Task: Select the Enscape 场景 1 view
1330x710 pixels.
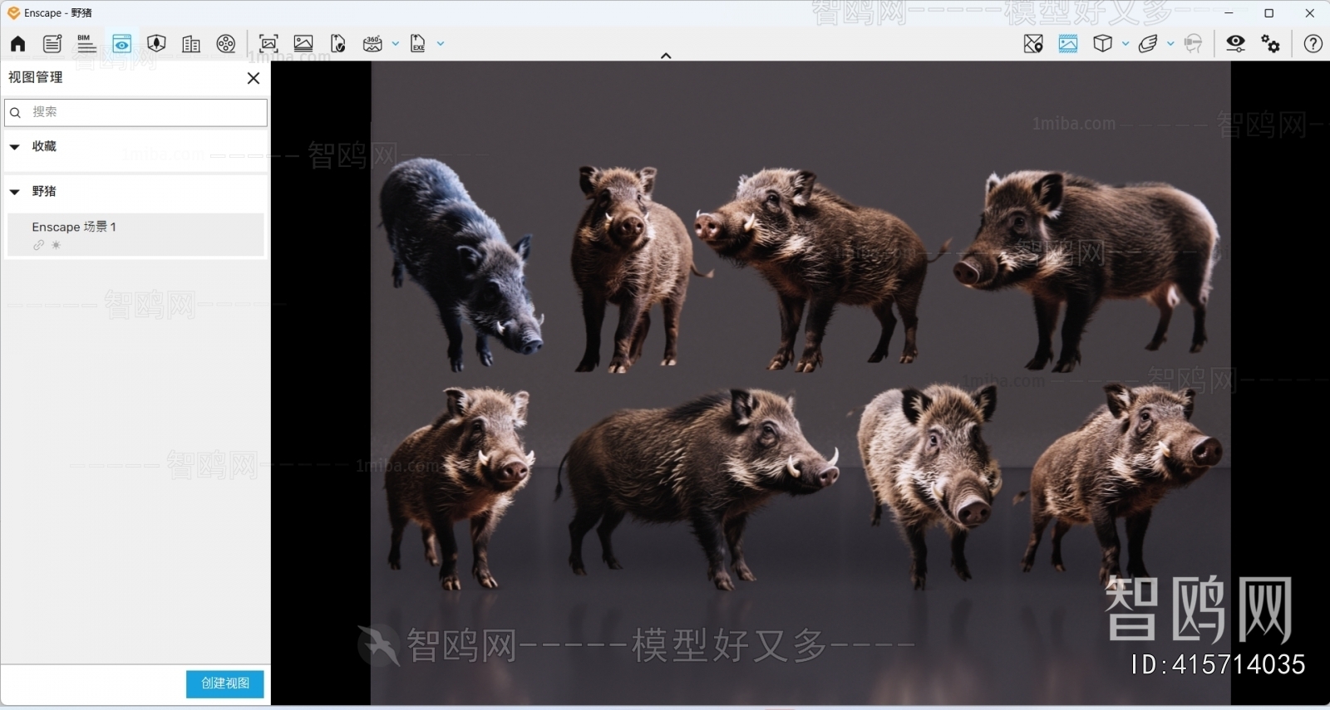Action: (135, 234)
